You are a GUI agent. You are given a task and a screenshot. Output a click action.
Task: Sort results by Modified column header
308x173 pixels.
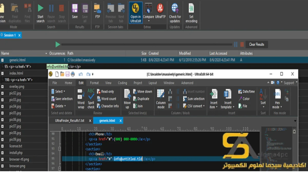click(194, 53)
